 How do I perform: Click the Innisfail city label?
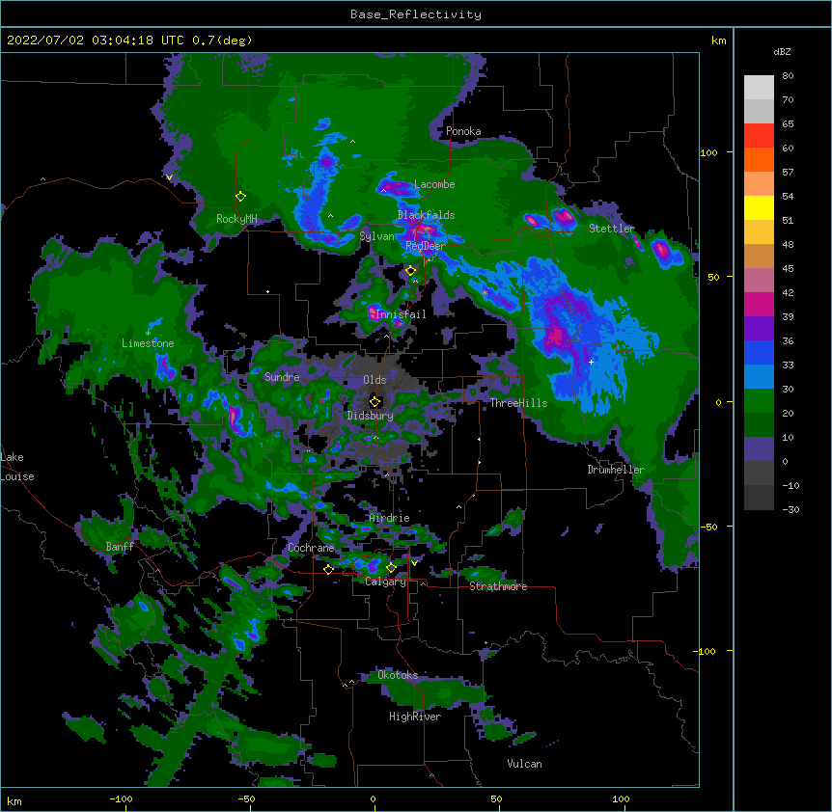coord(401,314)
